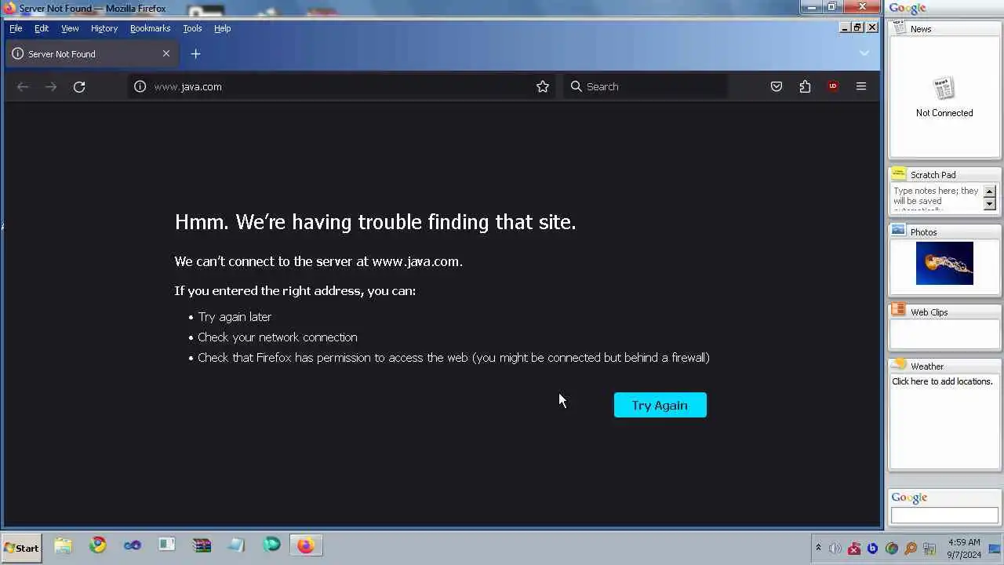This screenshot has height=565, width=1004.
Task: Click the Scratch Pad gadget header
Action: (944, 174)
